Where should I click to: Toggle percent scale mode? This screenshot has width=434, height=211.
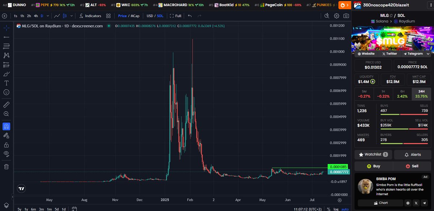328,209
